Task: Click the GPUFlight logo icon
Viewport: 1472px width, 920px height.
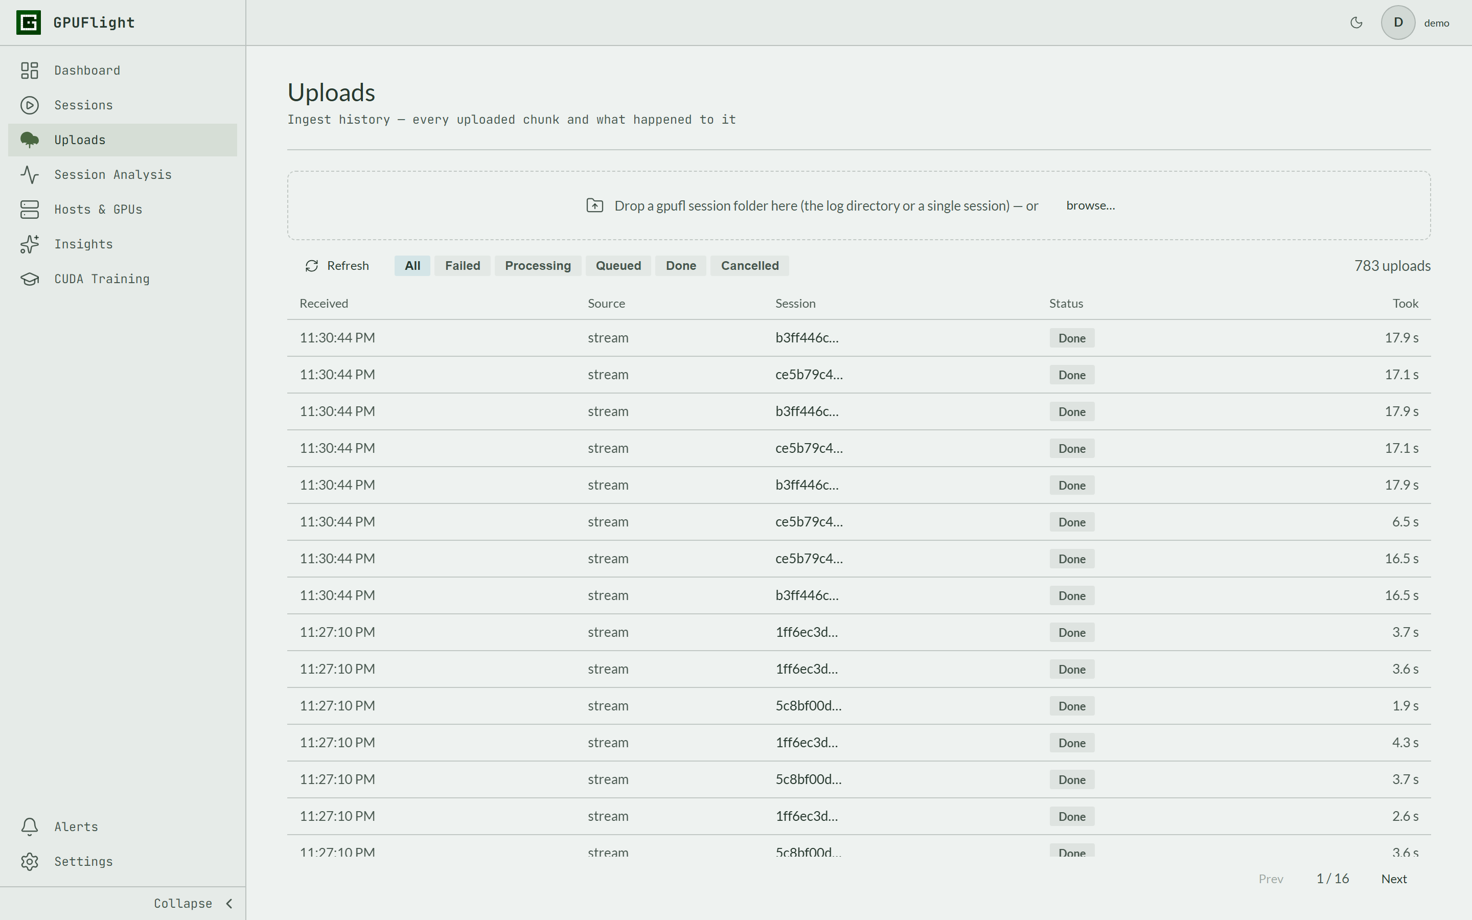Action: (29, 22)
